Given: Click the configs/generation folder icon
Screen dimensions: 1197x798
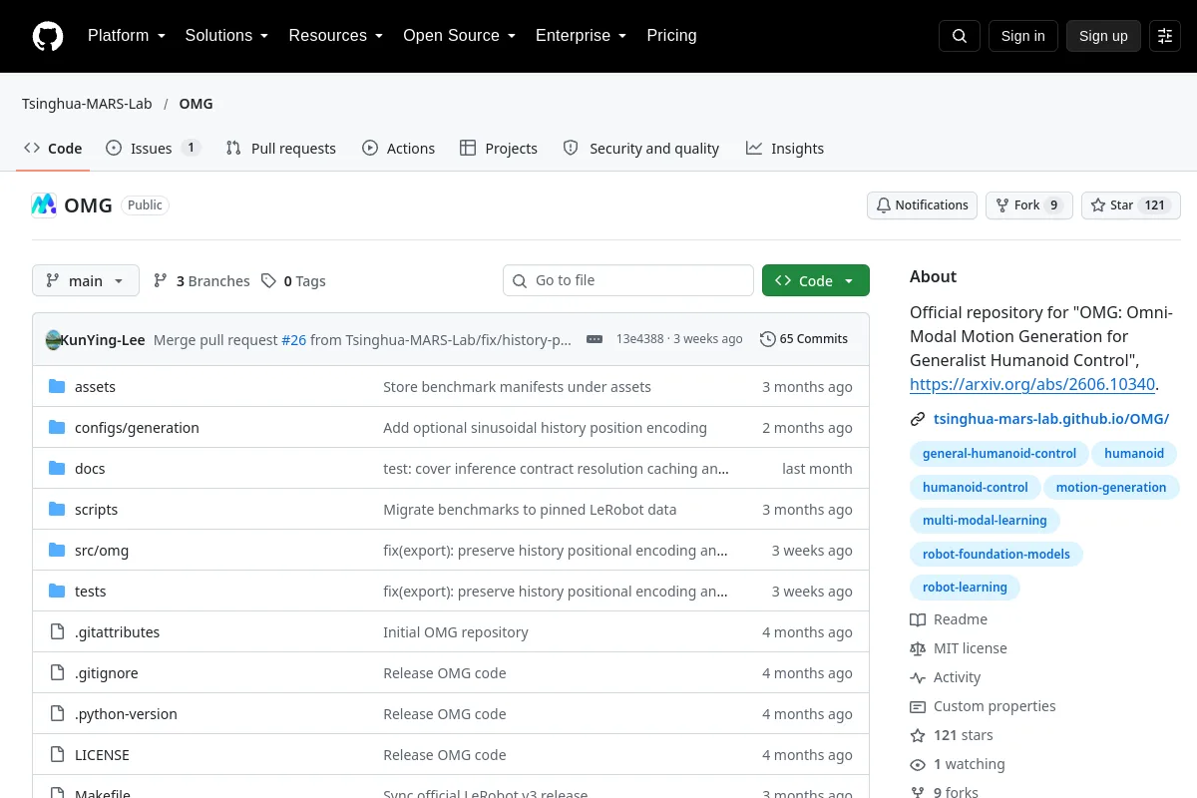Looking at the screenshot, I should point(57,428).
